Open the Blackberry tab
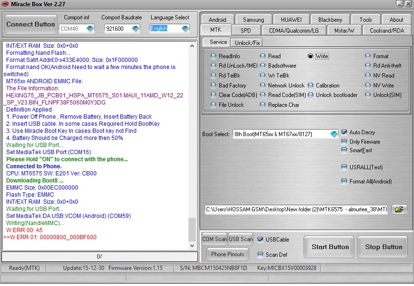This screenshot has width=414, height=286. point(330,19)
